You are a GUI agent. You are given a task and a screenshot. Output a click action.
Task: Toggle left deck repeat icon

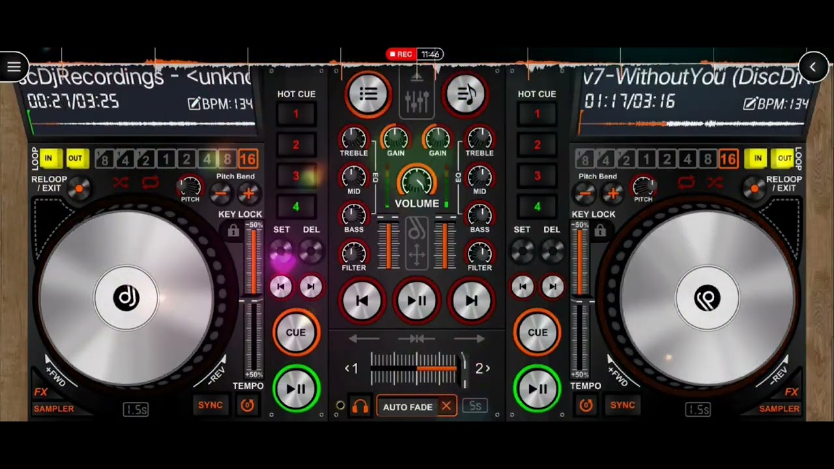[151, 182]
